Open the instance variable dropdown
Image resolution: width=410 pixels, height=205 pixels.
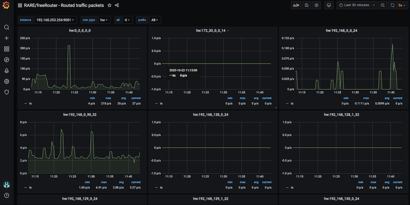click(55, 20)
